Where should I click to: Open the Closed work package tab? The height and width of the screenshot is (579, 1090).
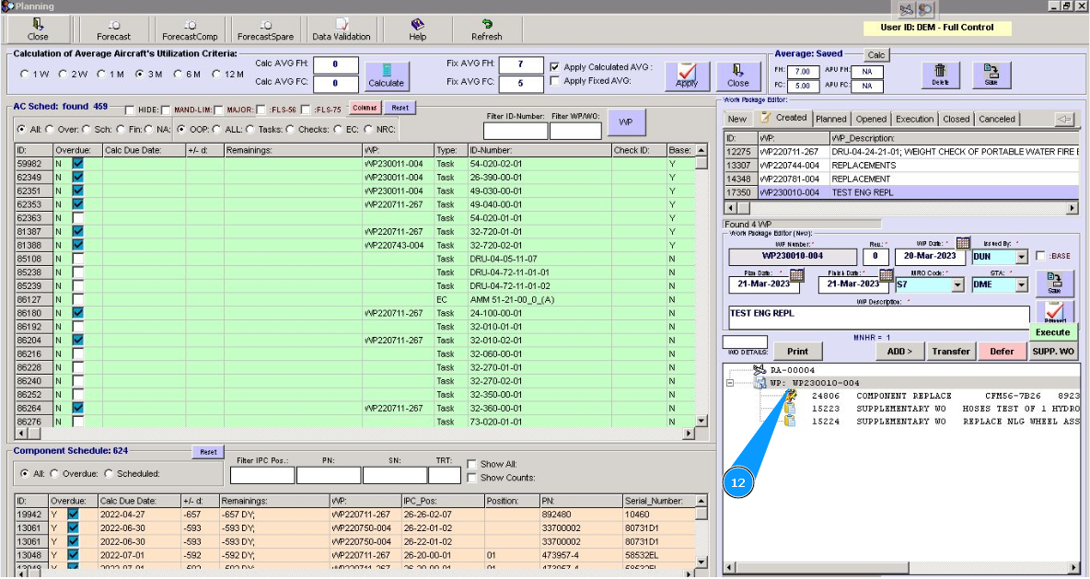pyautogui.click(x=956, y=119)
